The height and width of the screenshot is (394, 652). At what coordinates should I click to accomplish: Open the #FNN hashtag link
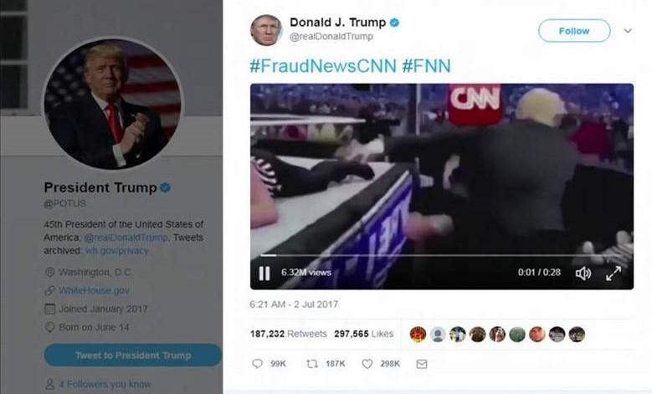click(427, 65)
